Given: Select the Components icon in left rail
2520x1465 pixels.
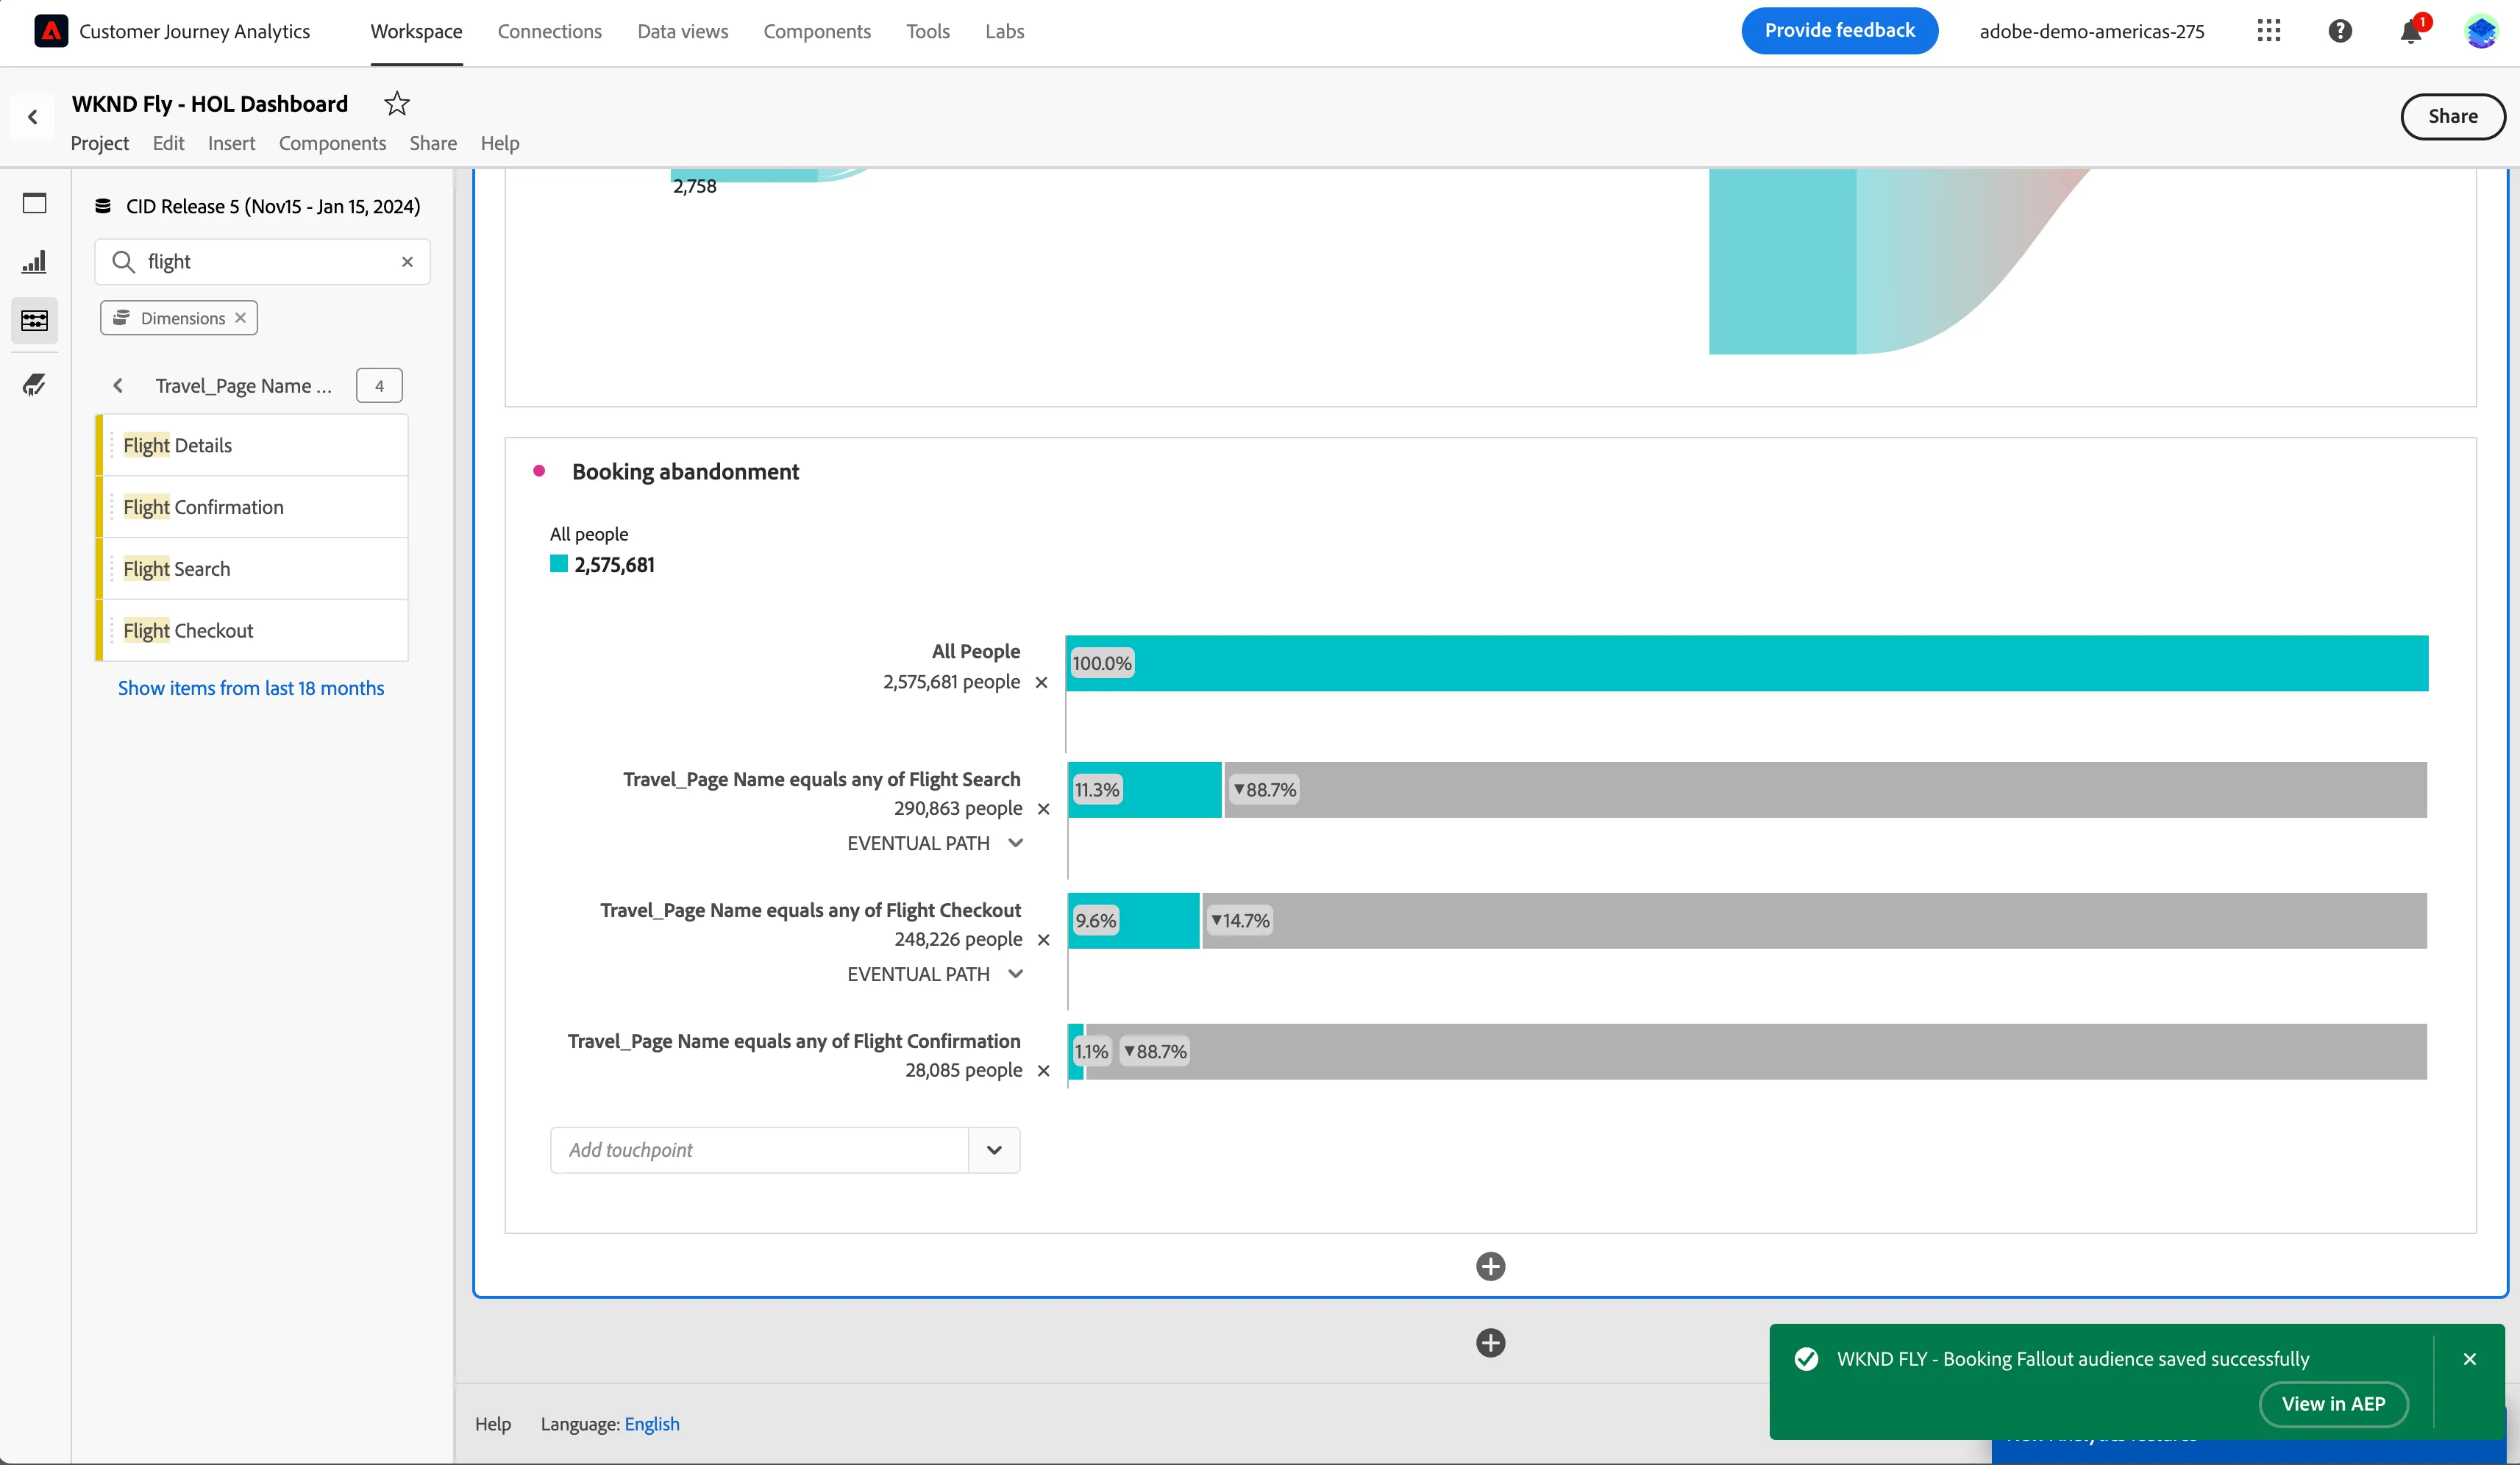Looking at the screenshot, I should click(x=34, y=320).
